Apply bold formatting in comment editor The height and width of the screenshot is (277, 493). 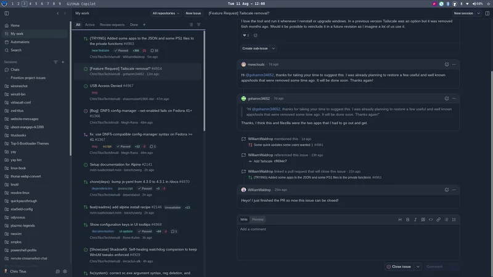(408, 220)
